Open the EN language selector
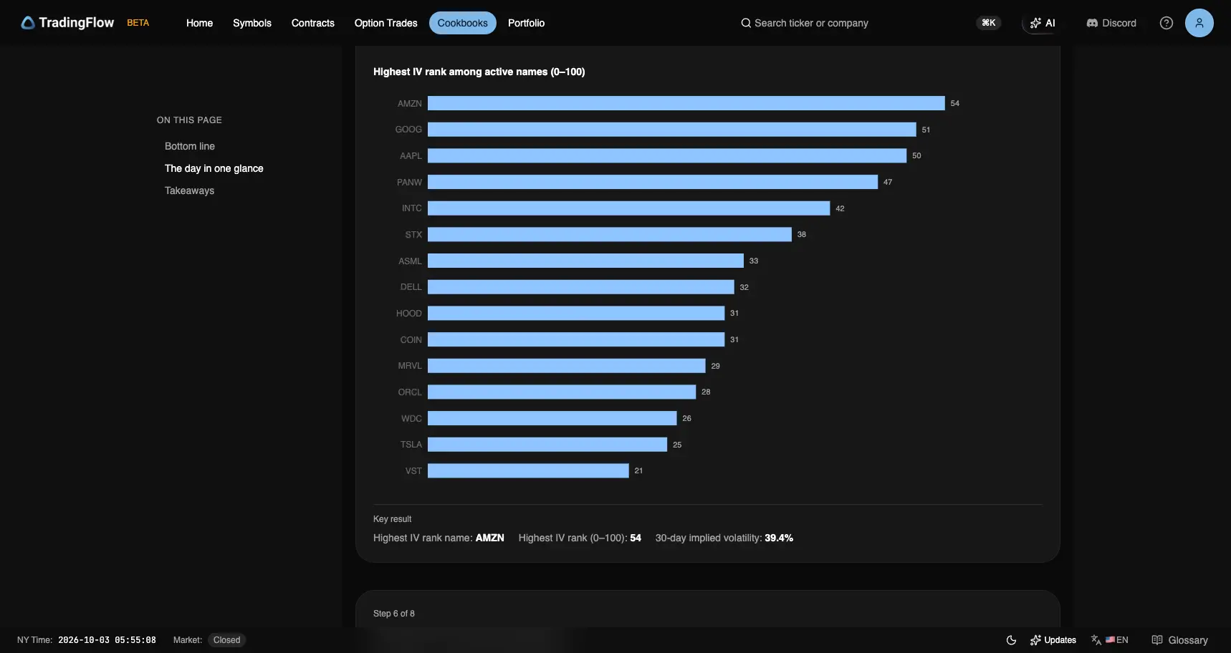The width and height of the screenshot is (1231, 653). click(x=1110, y=640)
